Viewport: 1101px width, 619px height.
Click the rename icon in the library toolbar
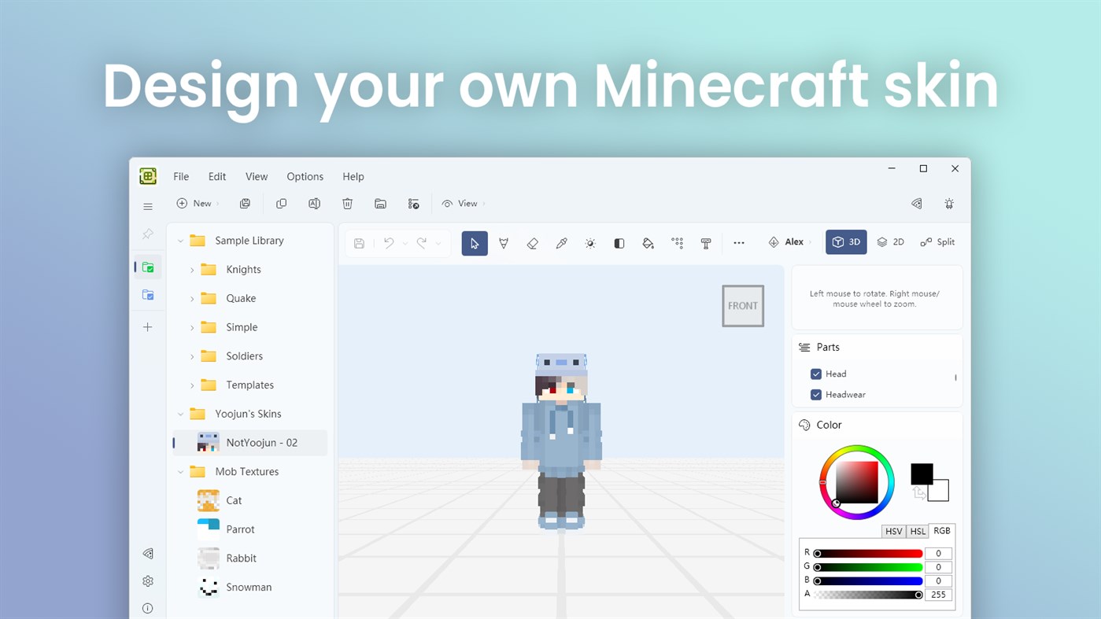pos(314,204)
